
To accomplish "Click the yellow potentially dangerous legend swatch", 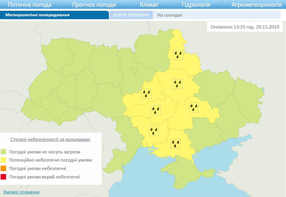I will (x=4, y=160).
